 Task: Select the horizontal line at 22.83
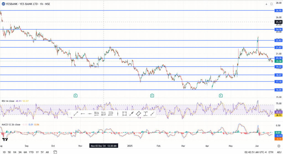pyautogui.click(x=138, y=40)
